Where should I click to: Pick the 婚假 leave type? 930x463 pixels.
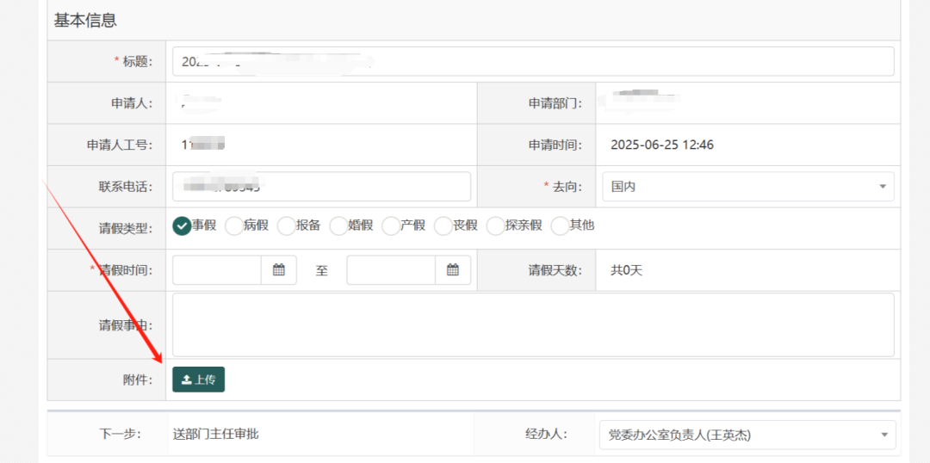click(x=338, y=225)
